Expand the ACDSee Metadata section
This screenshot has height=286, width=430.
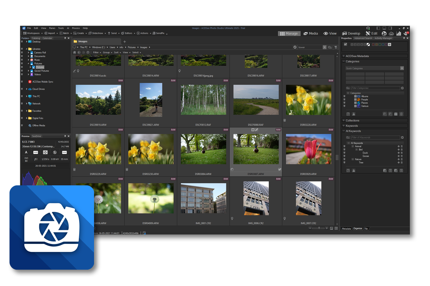pos(344,56)
